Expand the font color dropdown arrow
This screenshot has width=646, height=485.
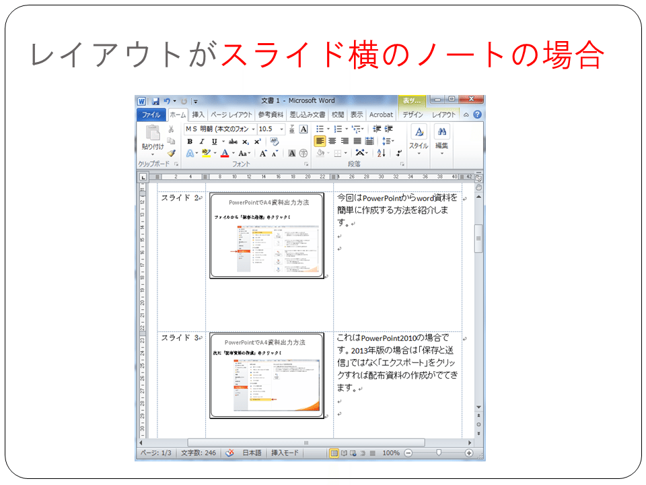pos(233,153)
